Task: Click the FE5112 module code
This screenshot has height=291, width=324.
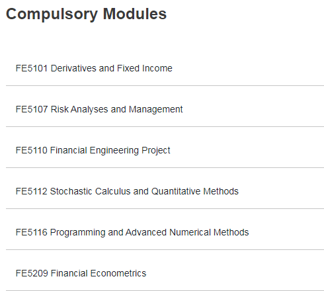Action: tap(32, 191)
